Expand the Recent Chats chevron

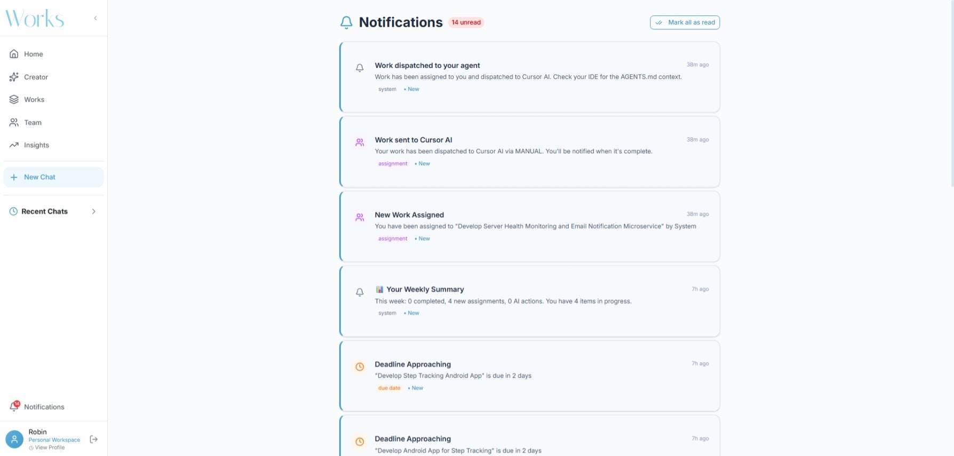pos(94,211)
